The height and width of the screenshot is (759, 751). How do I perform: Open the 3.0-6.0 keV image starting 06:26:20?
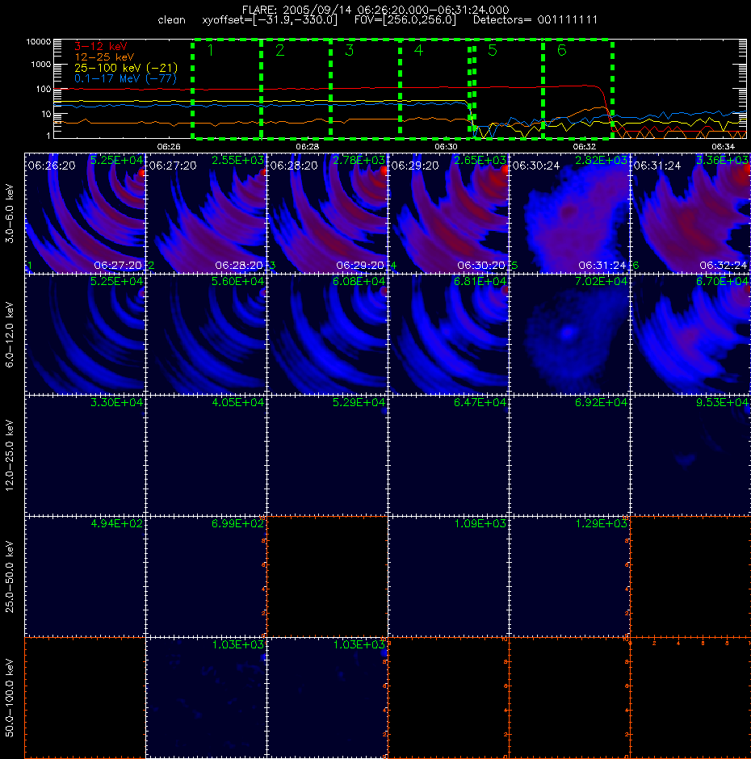click(x=86, y=213)
